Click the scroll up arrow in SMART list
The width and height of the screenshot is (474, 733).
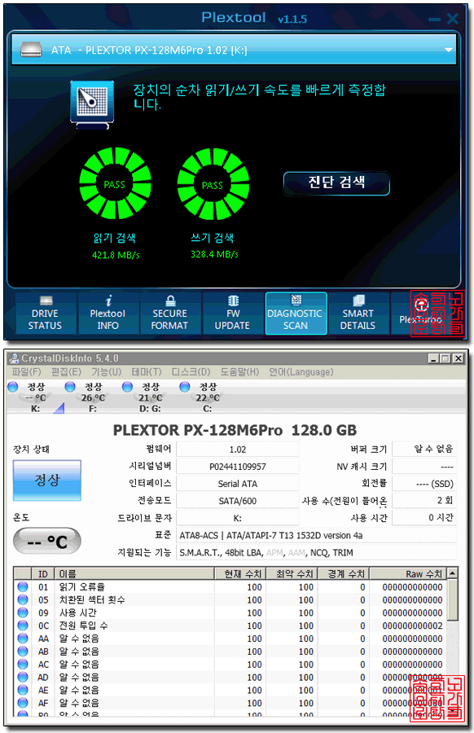[x=452, y=573]
